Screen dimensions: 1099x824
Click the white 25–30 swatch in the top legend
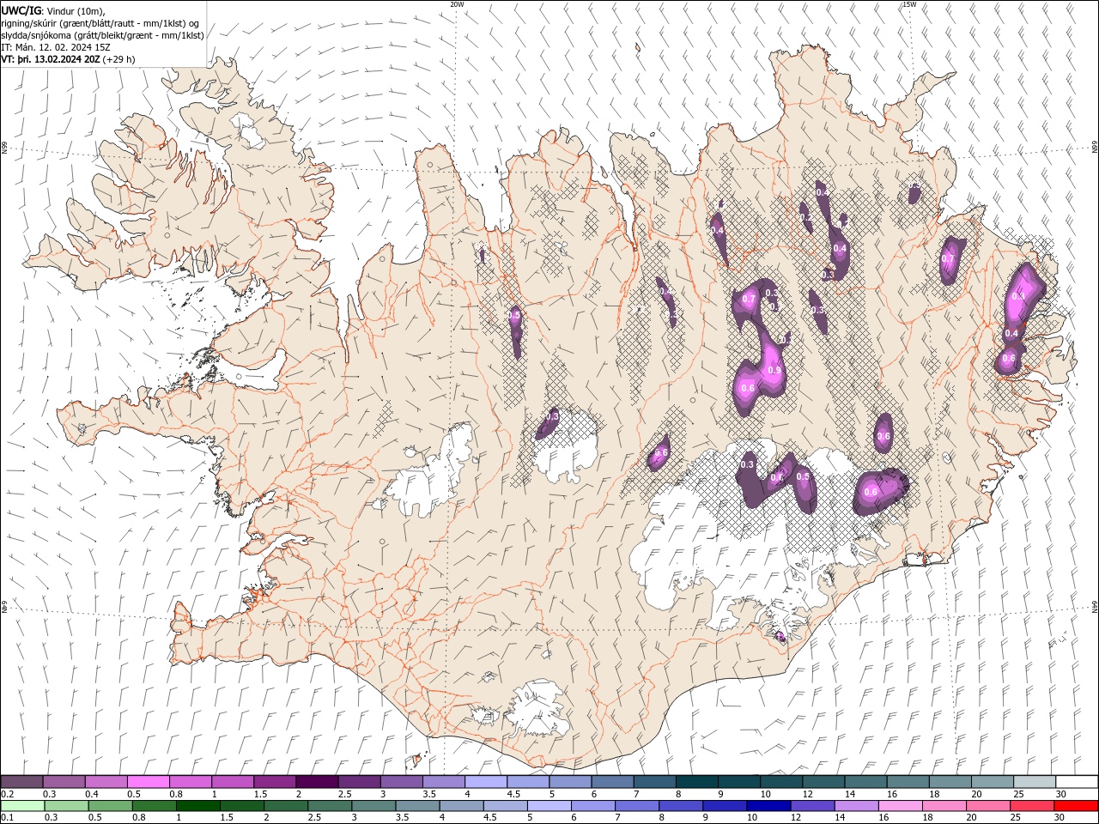click(x=1033, y=782)
